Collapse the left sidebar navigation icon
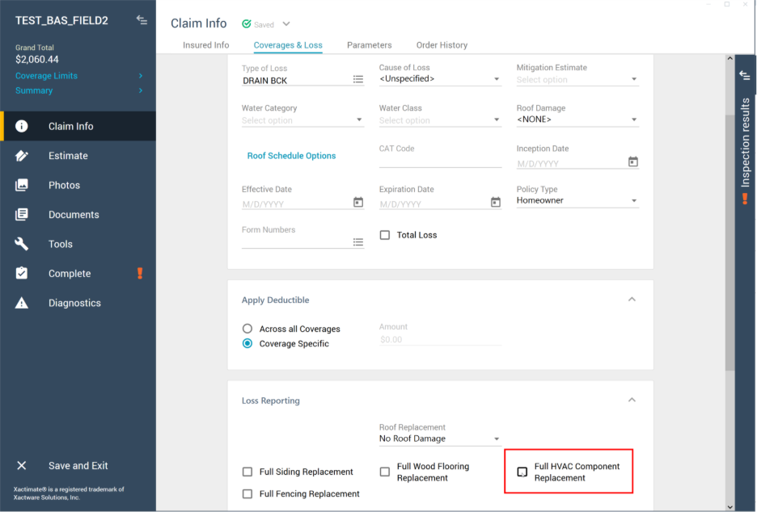 coord(142,20)
